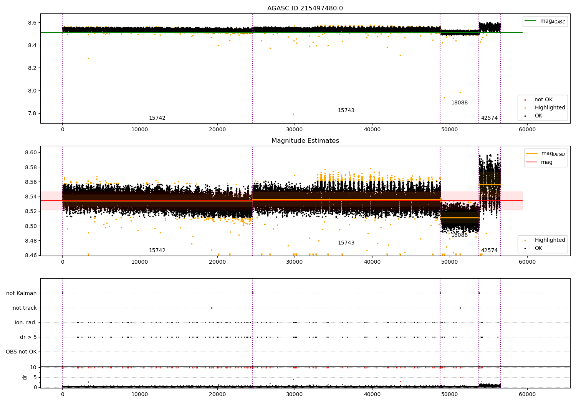Click the 5 tick on the dr axis
The width and height of the screenshot is (576, 403).
(35, 378)
